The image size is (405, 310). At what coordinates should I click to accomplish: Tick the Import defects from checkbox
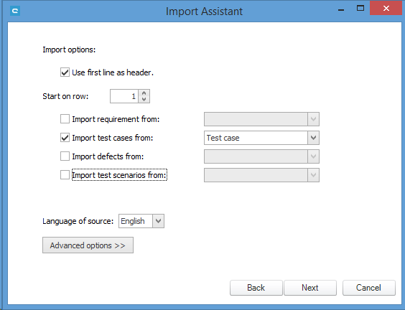pos(65,156)
